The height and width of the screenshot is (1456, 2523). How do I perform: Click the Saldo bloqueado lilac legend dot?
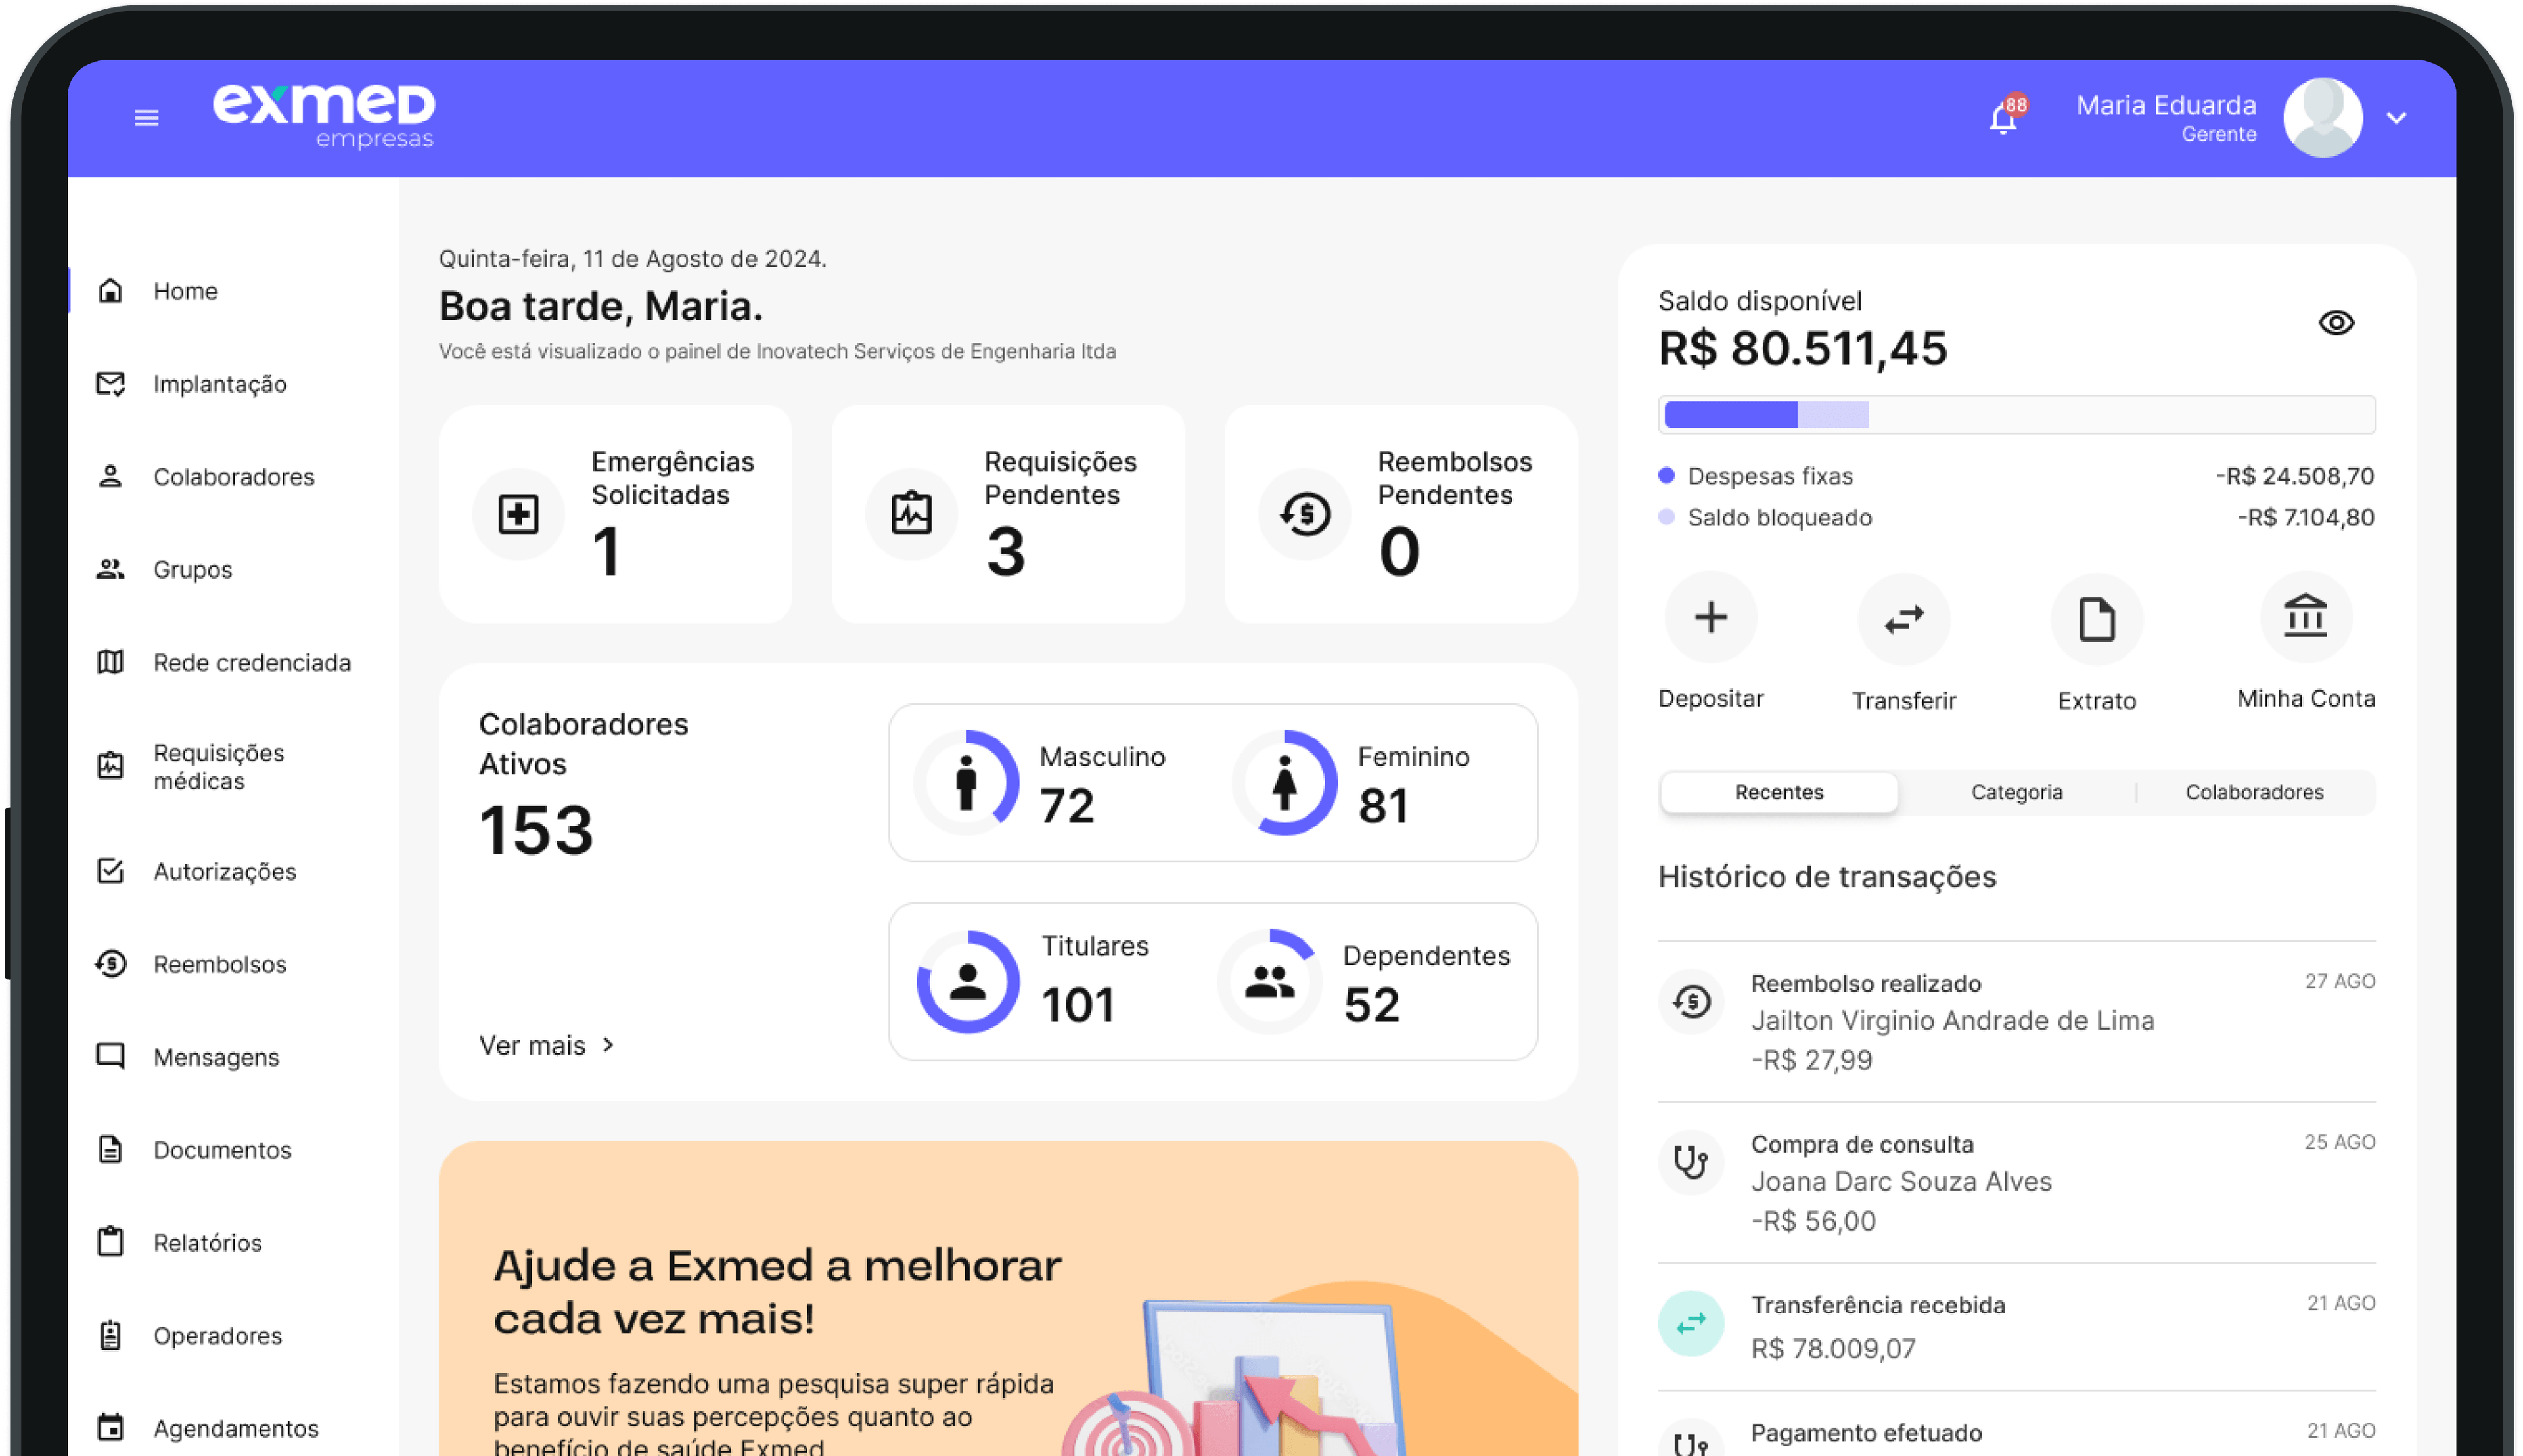[1666, 517]
